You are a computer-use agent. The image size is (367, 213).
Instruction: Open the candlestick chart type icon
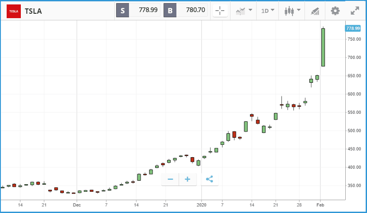click(x=289, y=11)
